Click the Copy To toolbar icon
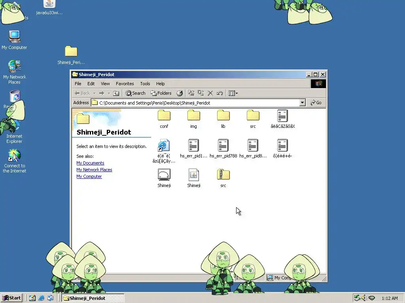Screen dimensions: 405x303 point(201,93)
